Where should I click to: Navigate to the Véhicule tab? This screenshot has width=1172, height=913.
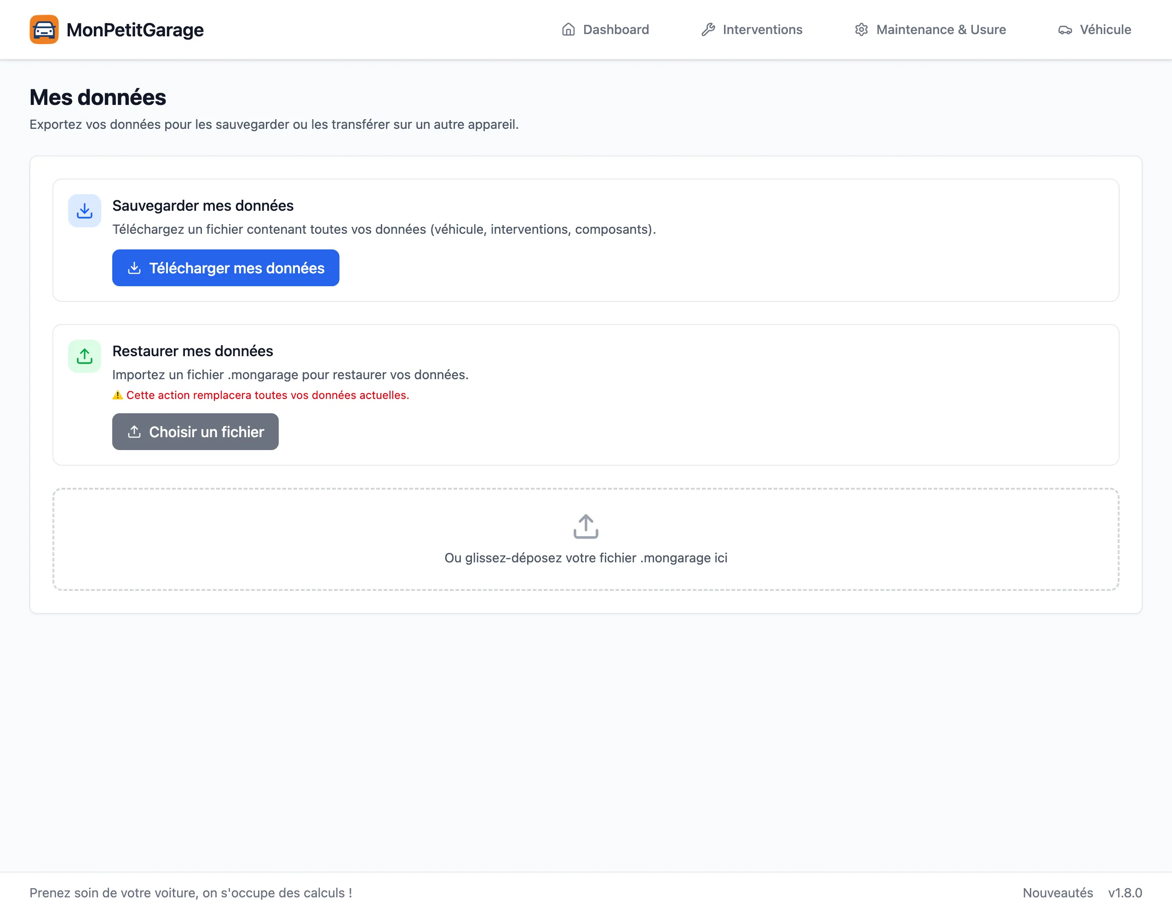tap(1105, 29)
